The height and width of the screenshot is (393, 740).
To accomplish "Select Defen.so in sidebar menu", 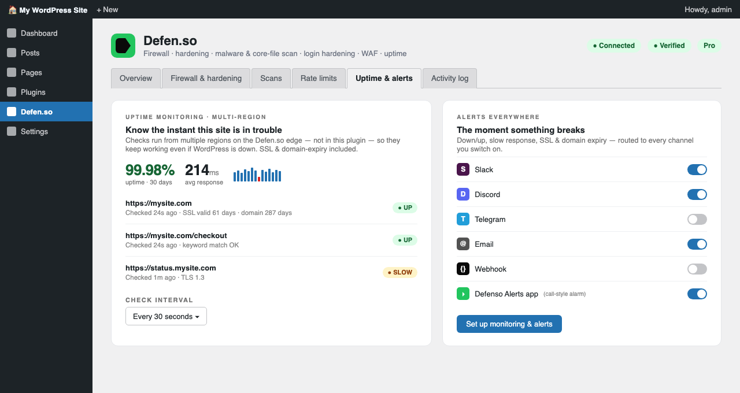I will 46,112.
